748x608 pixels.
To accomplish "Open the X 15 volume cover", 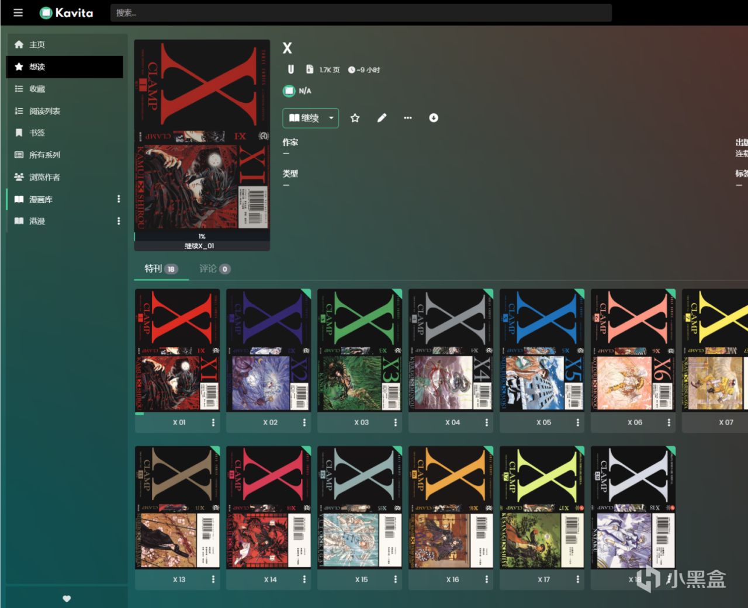I will (x=360, y=508).
